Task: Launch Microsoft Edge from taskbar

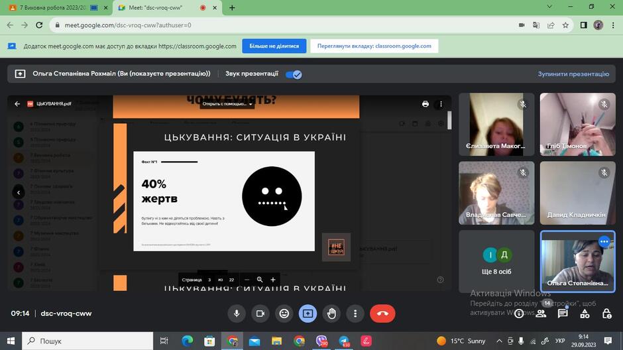Action: click(x=187, y=341)
